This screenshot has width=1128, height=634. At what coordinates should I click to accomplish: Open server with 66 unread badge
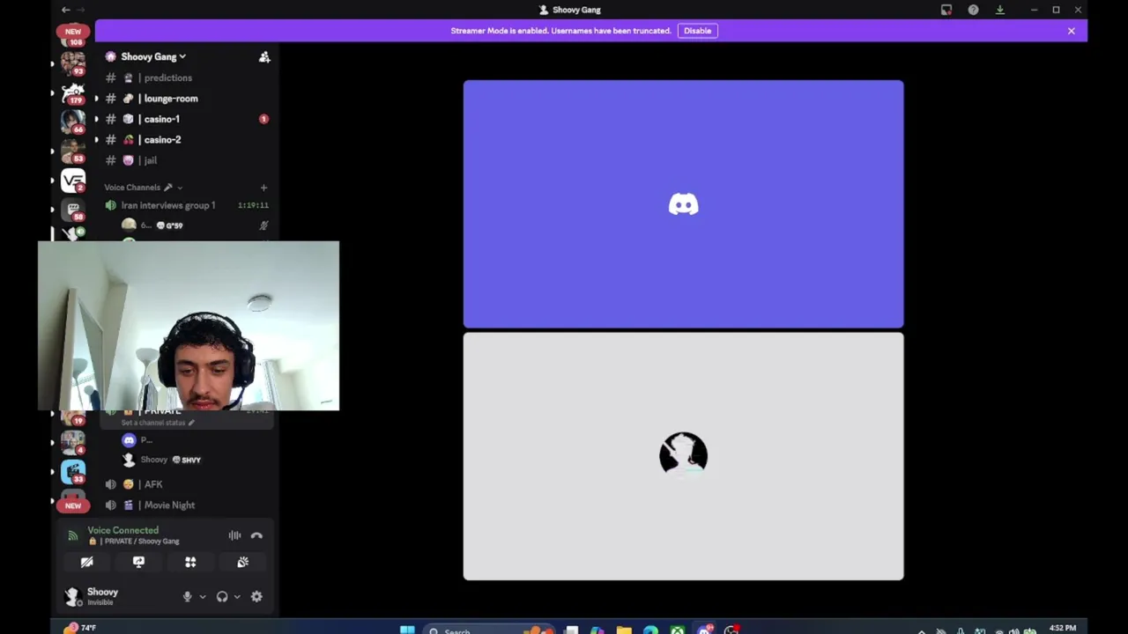click(72, 122)
